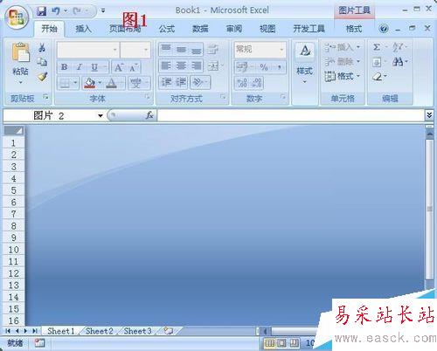Apply comma style
Screen dimensions: 437x351
coord(279,67)
